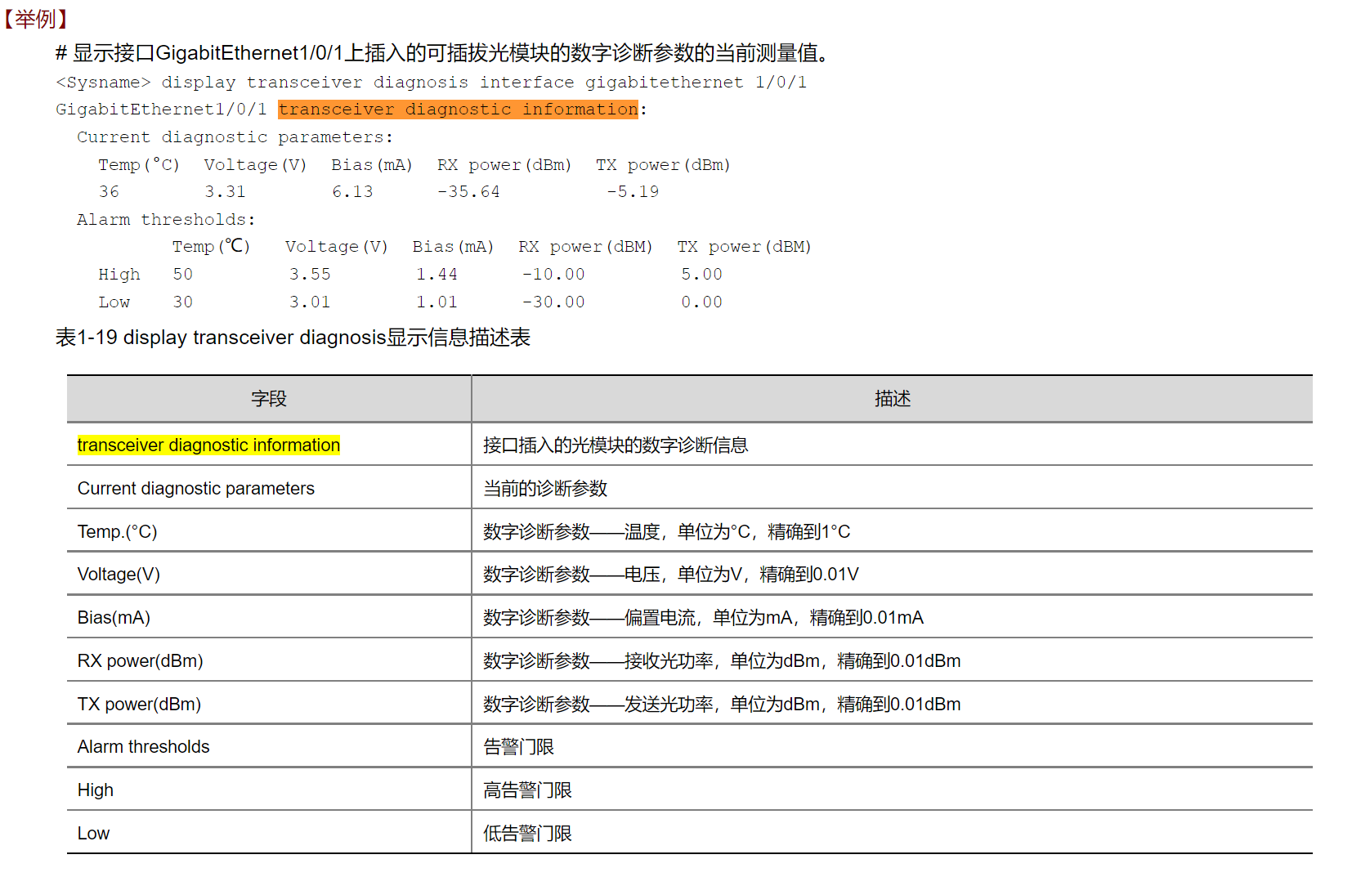Click the RX power value -35.64

pos(468,192)
